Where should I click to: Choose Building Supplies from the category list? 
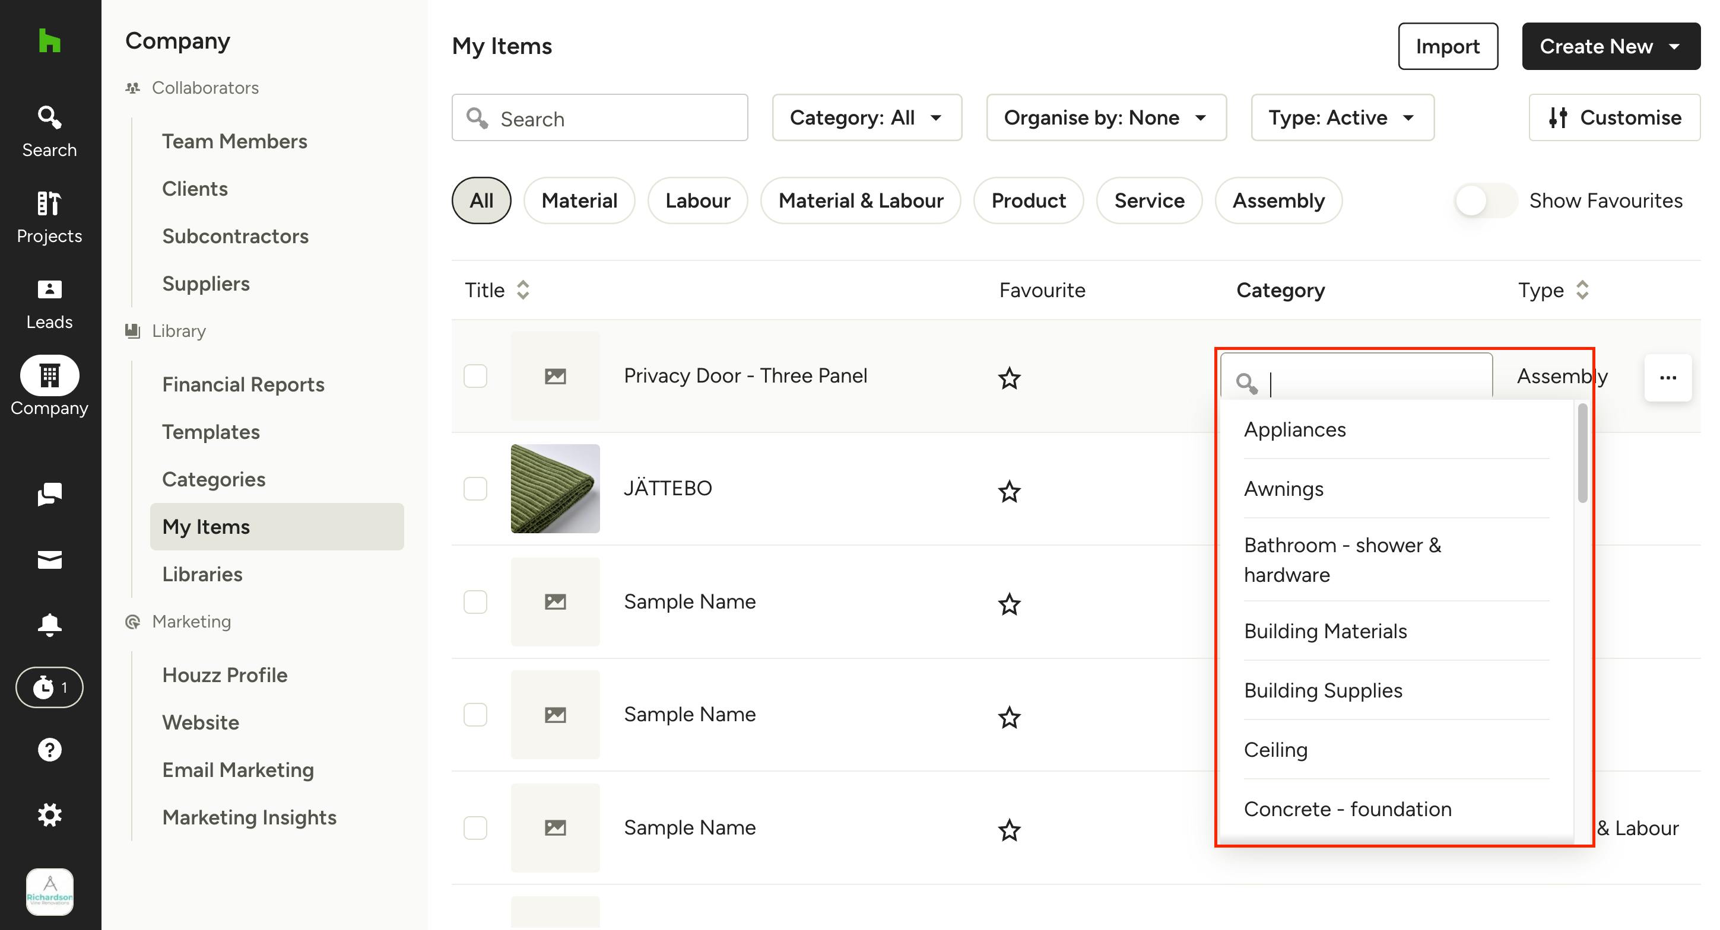[x=1395, y=690]
